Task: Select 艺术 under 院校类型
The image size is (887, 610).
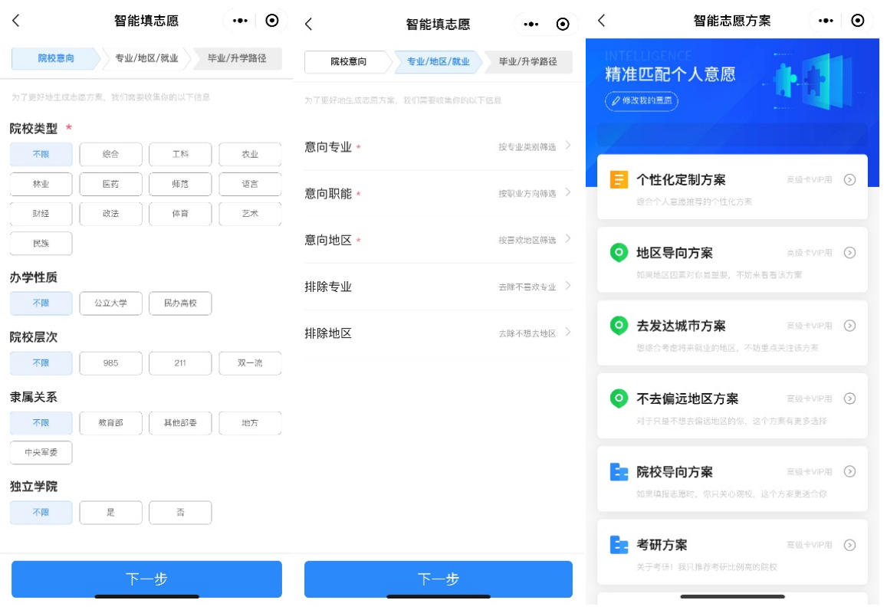Action: tap(250, 214)
